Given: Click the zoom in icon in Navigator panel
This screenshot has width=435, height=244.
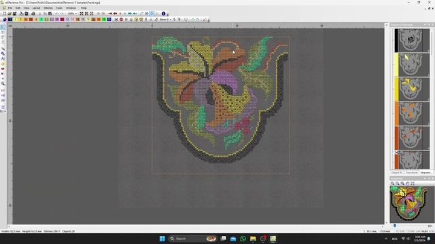Looking at the screenshot, I should 392,184.
